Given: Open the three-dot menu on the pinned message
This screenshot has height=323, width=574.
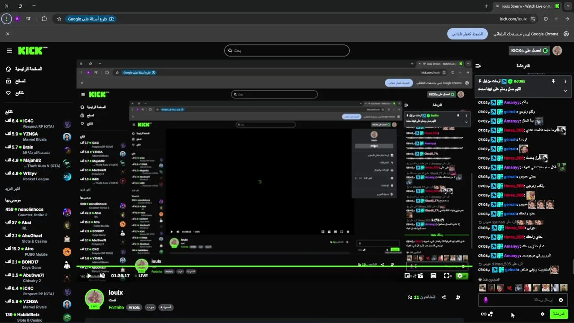Looking at the screenshot, I should 565,81.
